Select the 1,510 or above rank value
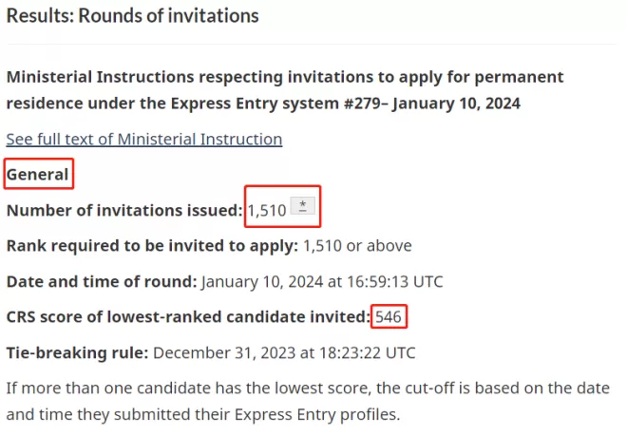 click(x=357, y=246)
